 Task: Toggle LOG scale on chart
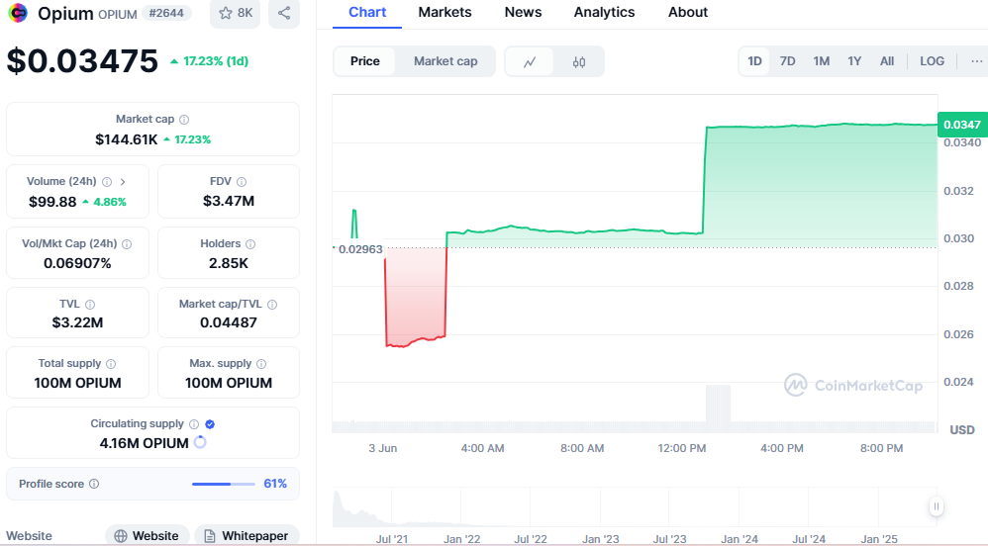pos(932,61)
